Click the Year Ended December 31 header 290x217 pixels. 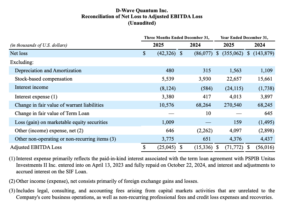244,38
